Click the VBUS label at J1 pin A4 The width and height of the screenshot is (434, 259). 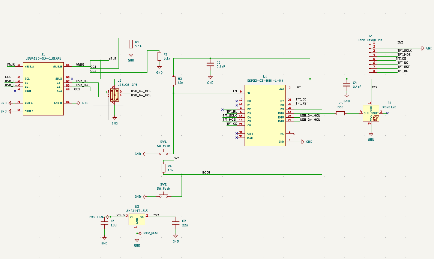pos(11,65)
